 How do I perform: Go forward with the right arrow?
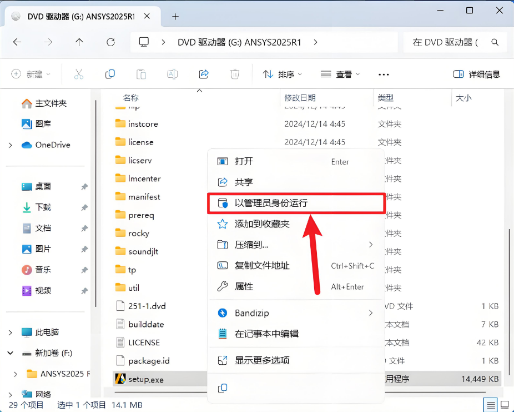click(x=48, y=42)
